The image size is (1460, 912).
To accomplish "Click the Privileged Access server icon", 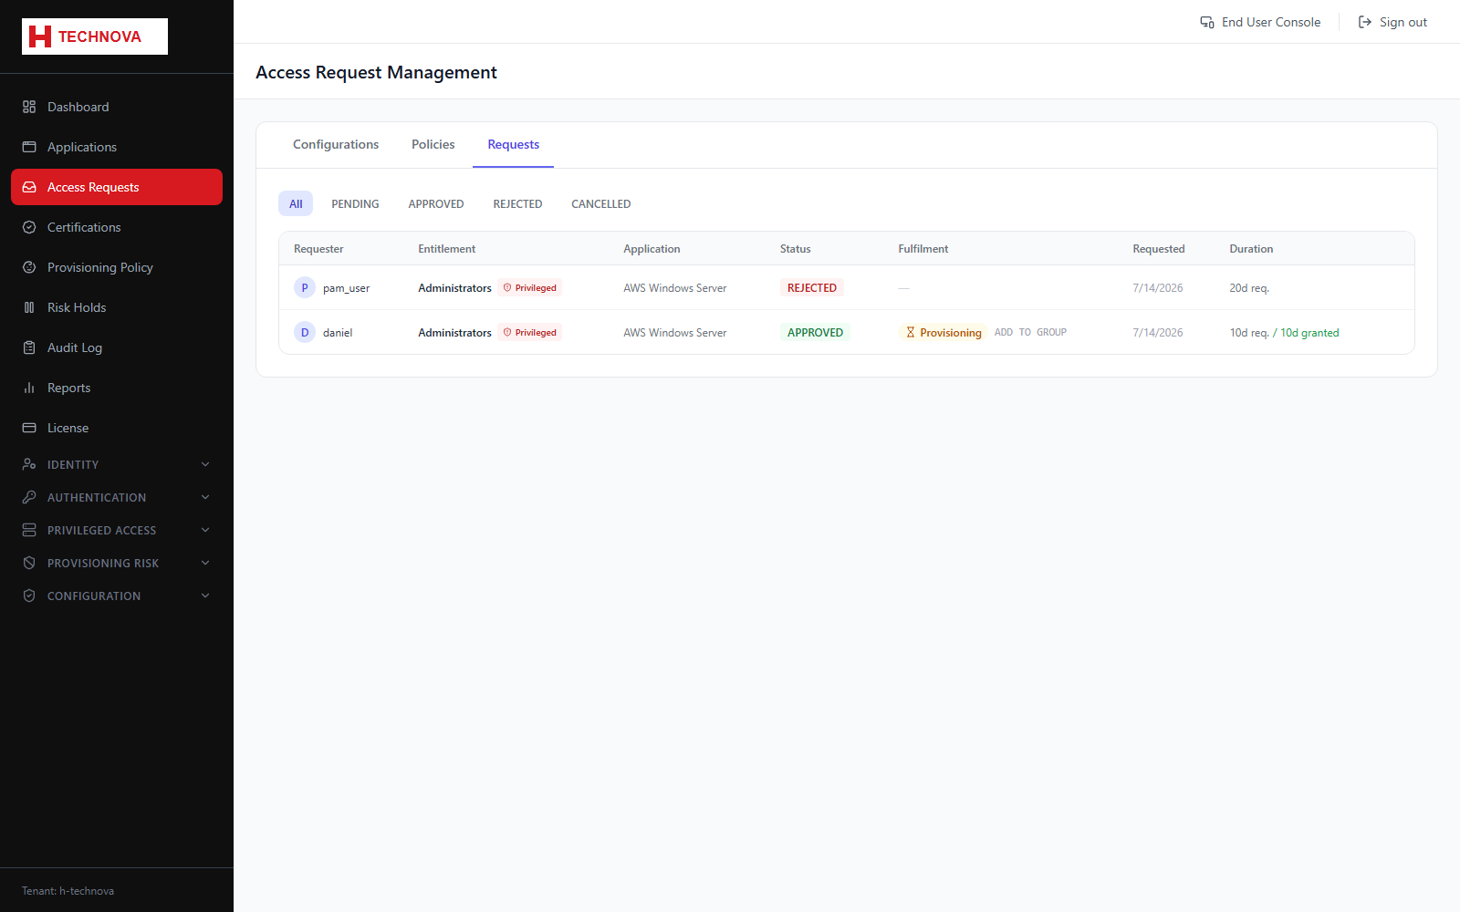I will tap(29, 530).
